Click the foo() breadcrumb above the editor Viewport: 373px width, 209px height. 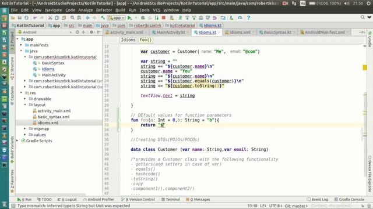(146, 40)
